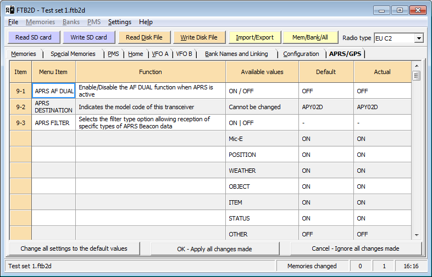The image size is (432, 277).
Task: Click the Default column header
Action: pyautogui.click(x=326, y=72)
